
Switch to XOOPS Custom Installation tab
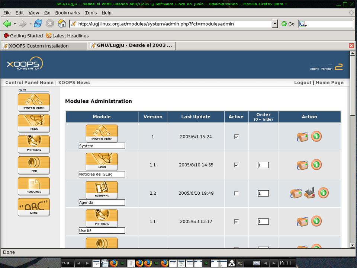[x=39, y=46]
